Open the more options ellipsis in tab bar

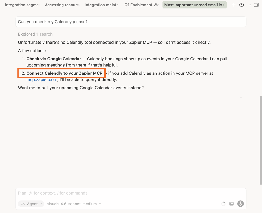(x=249, y=5)
